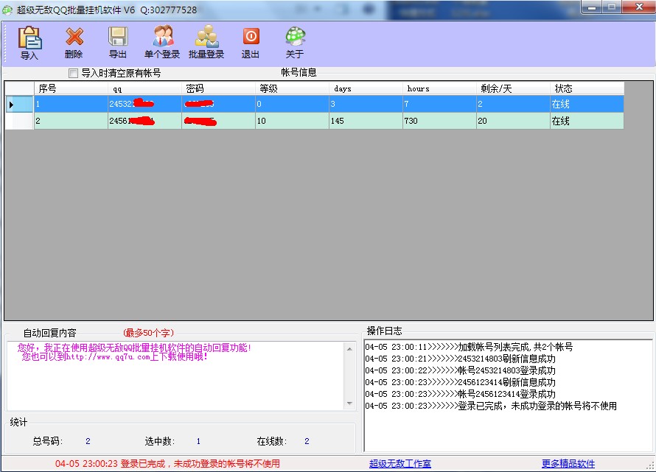Click the 等级 cell showing 10
Image resolution: width=656 pixels, height=472 pixels.
[292, 121]
